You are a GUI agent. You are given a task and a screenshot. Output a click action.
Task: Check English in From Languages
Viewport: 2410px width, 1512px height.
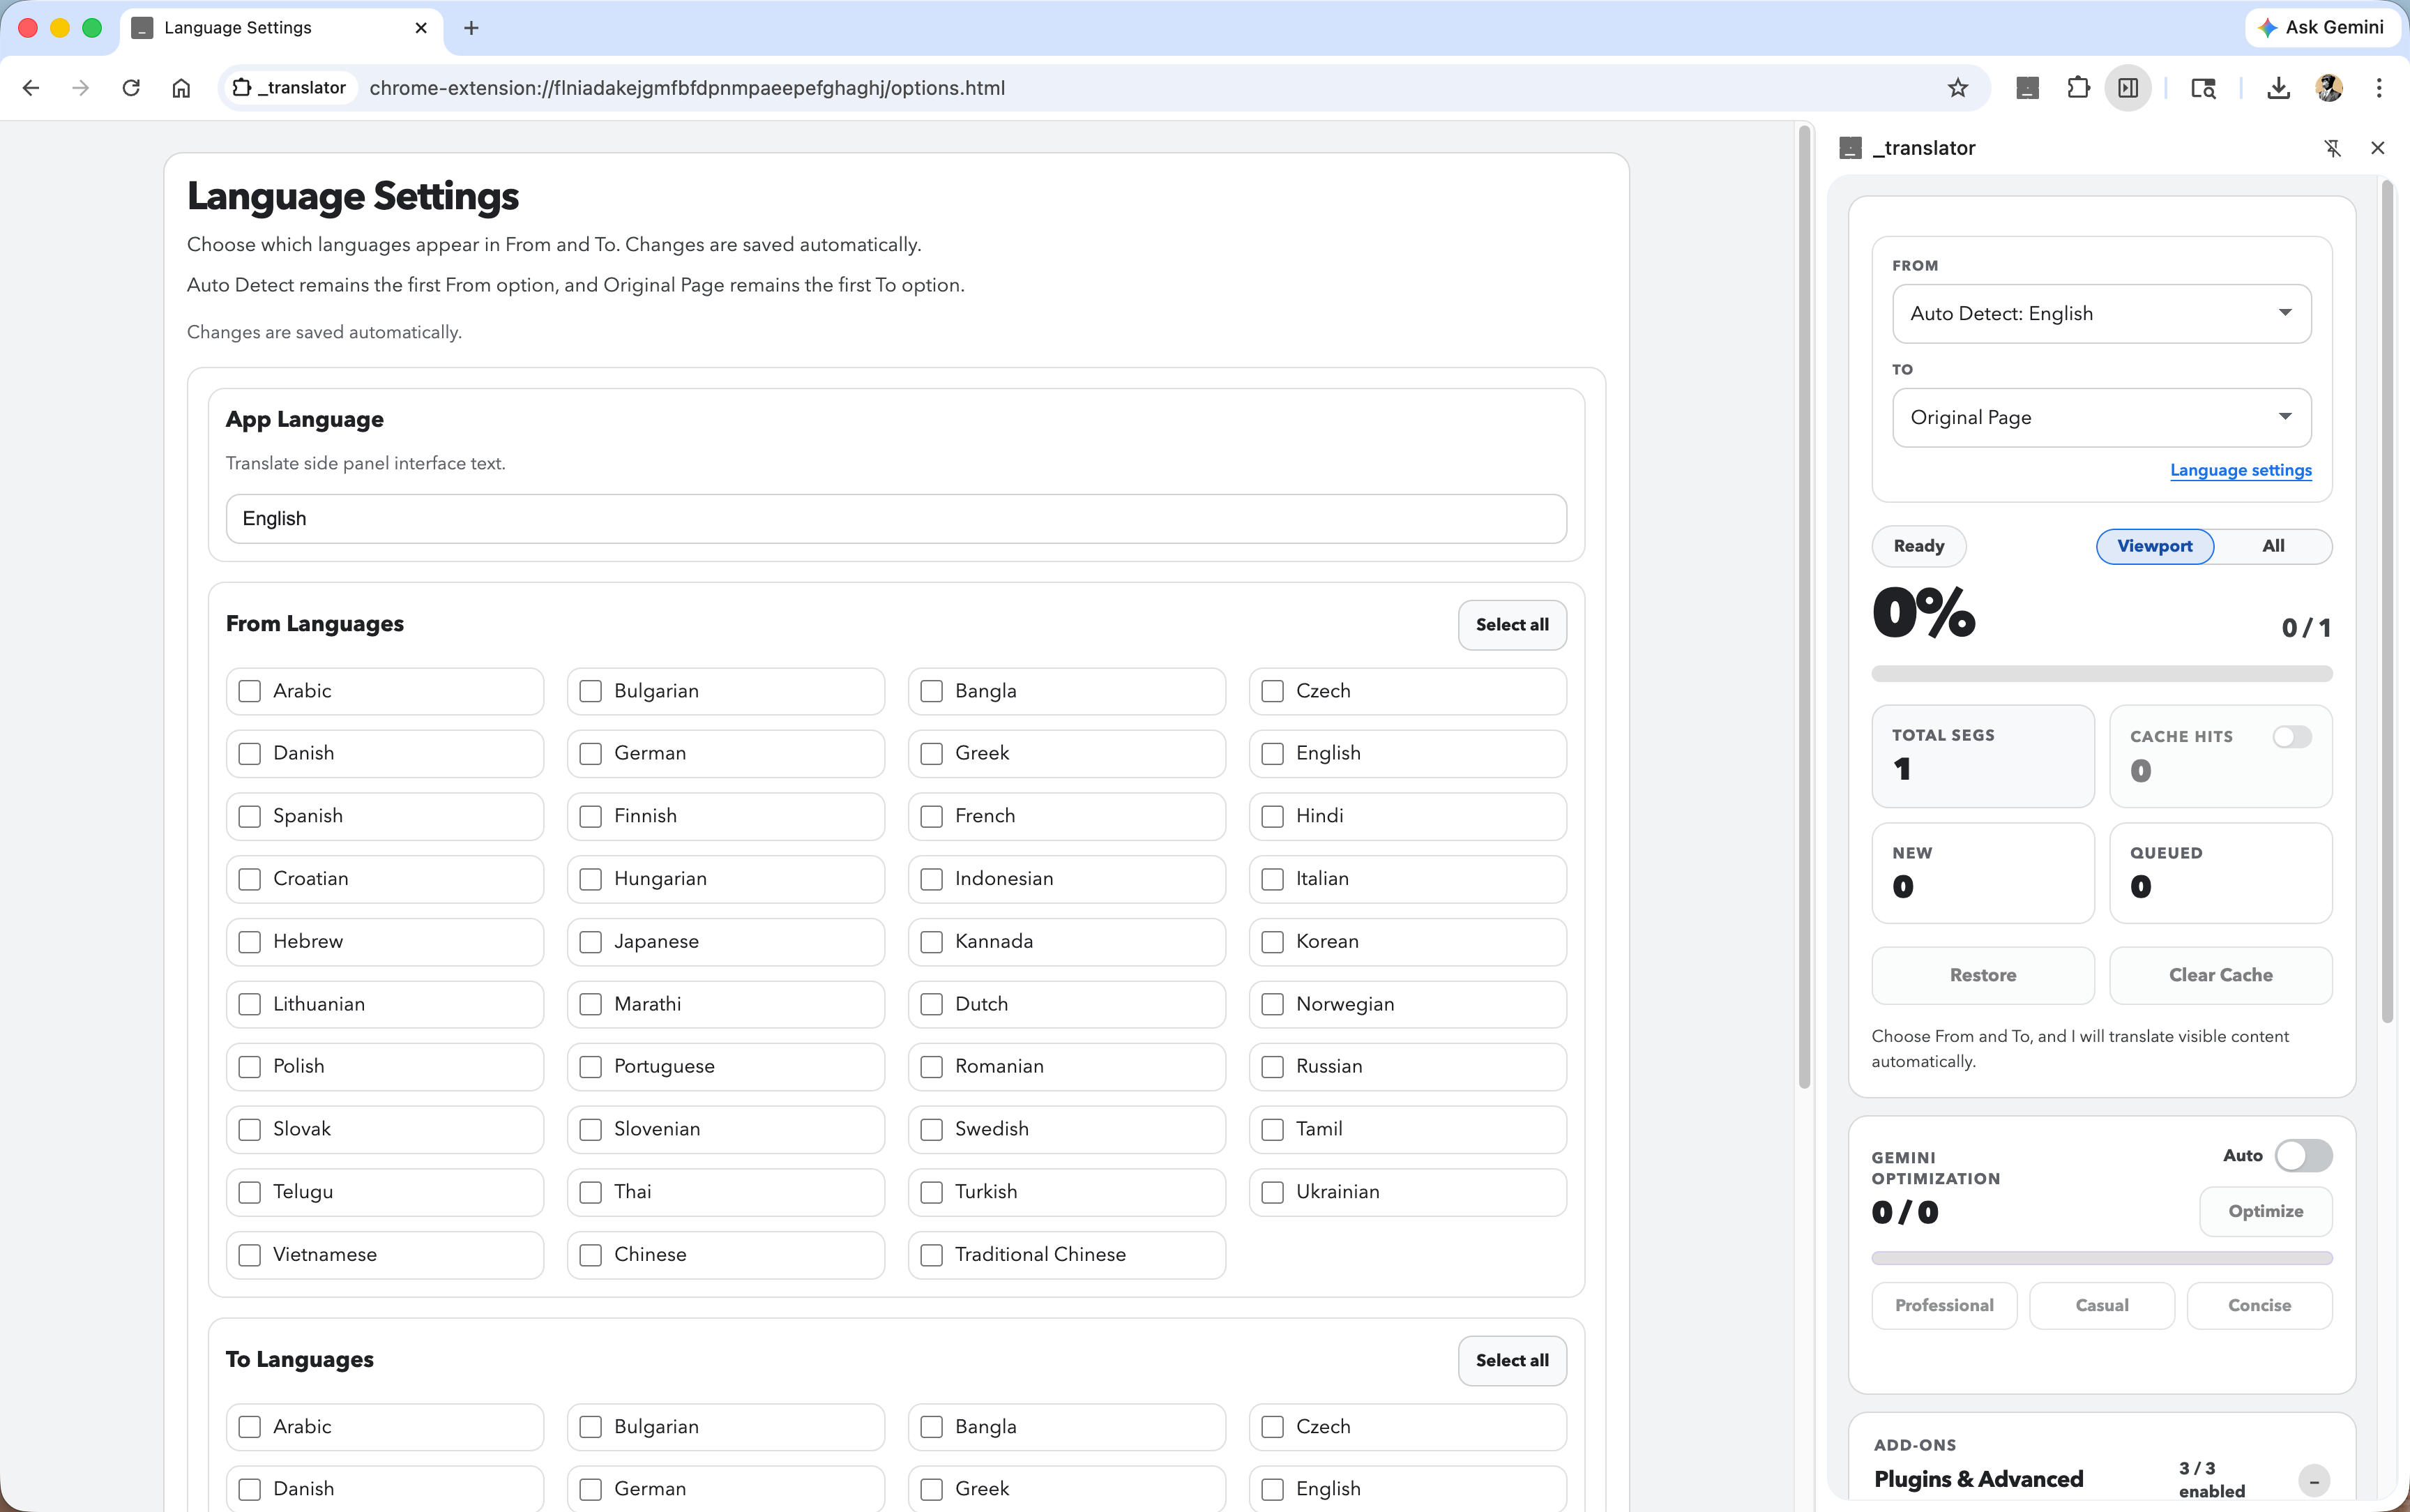1273,753
